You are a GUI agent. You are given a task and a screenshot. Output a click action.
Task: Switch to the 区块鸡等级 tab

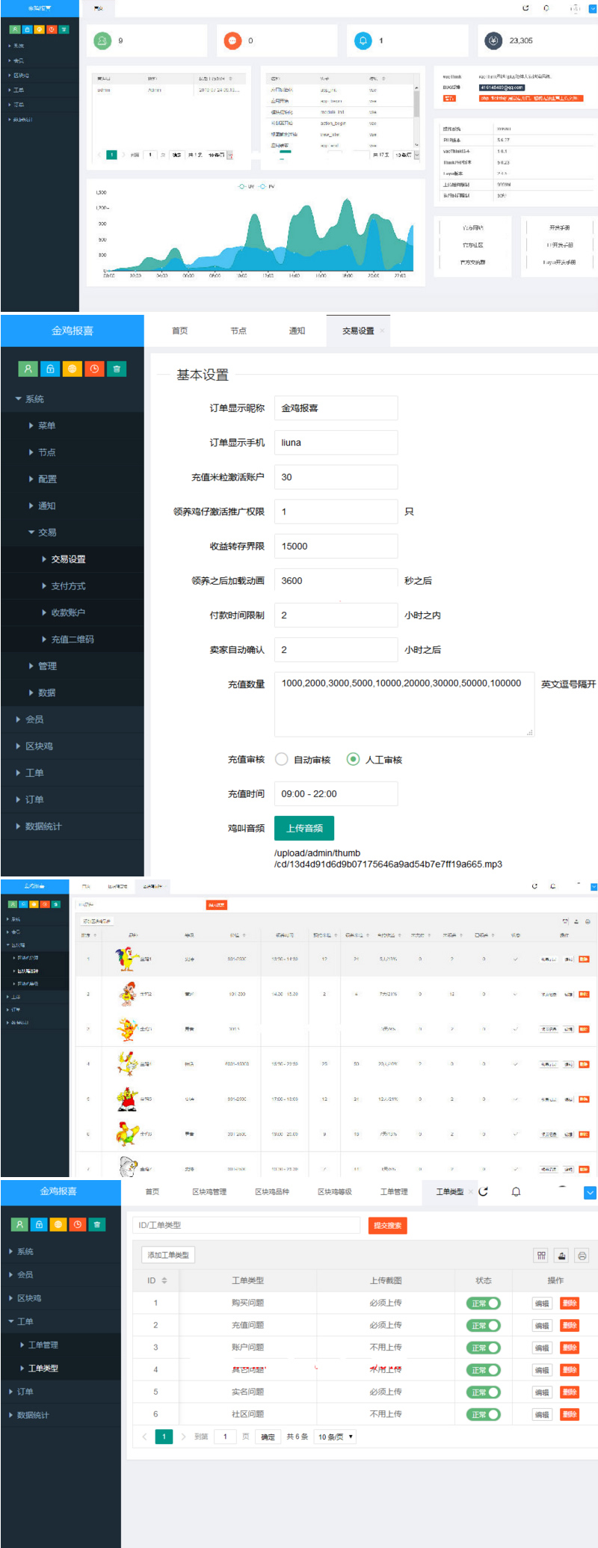(x=334, y=1192)
